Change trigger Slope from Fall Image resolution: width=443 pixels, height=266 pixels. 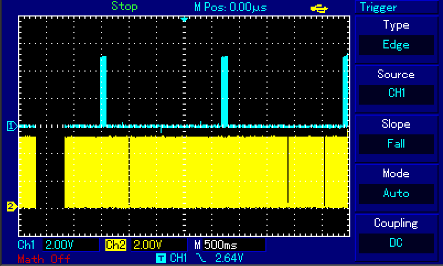397,144
